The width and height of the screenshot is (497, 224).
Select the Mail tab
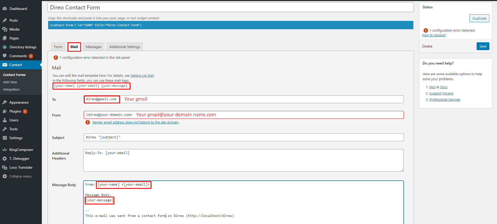click(74, 47)
